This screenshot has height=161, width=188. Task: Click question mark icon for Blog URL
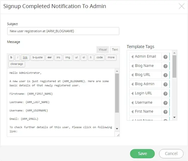pyautogui.click(x=165, y=75)
